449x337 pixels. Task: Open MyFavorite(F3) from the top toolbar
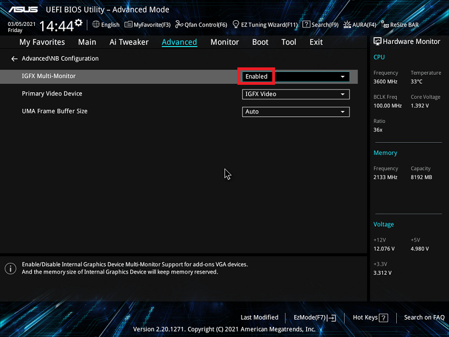(x=129, y=24)
